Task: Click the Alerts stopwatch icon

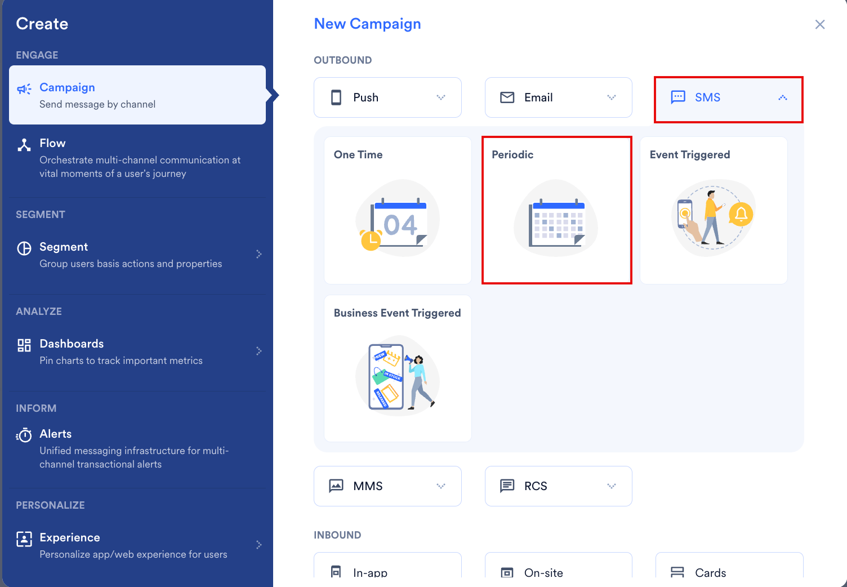Action: (24, 435)
